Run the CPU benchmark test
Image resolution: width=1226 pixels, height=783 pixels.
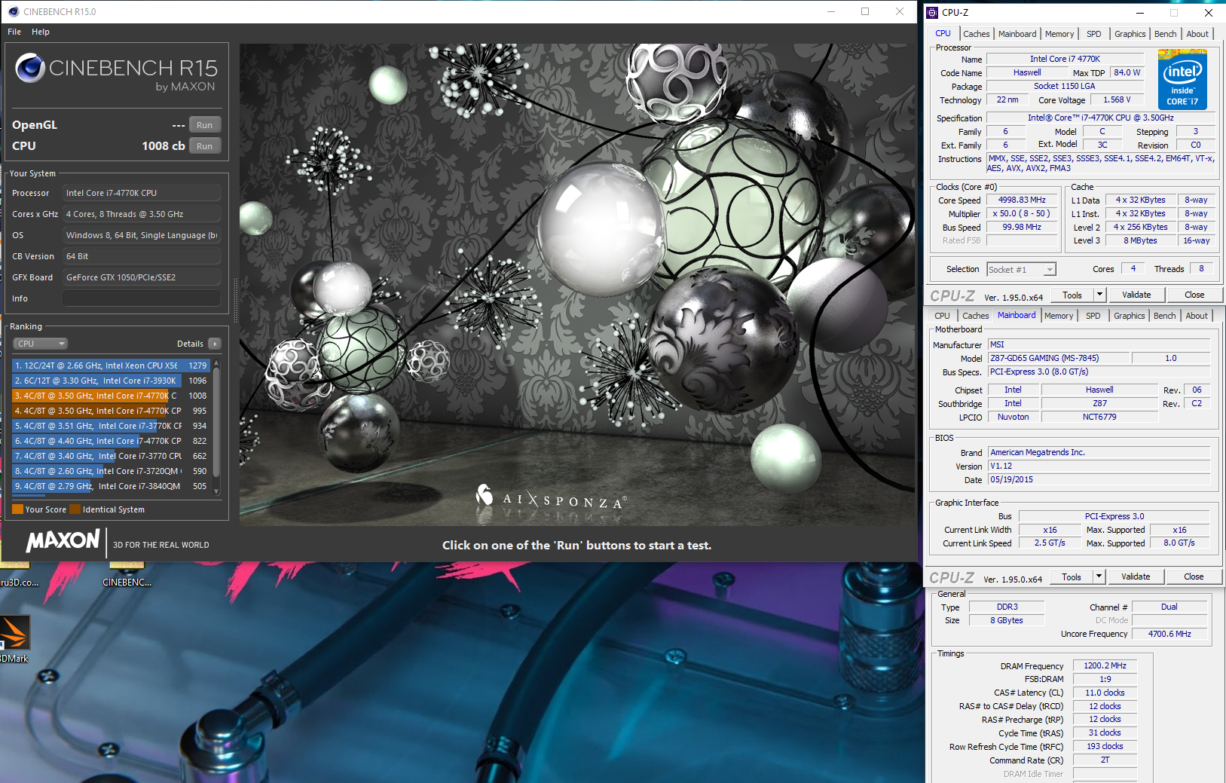(204, 146)
